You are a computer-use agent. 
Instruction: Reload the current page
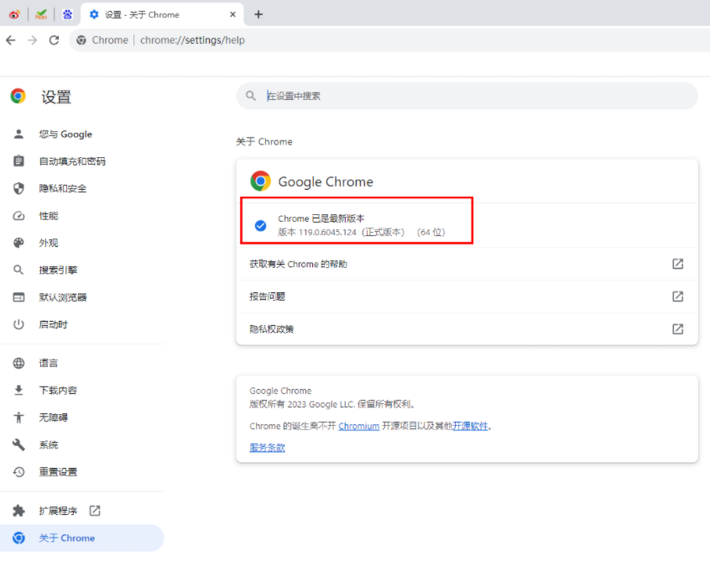54,40
